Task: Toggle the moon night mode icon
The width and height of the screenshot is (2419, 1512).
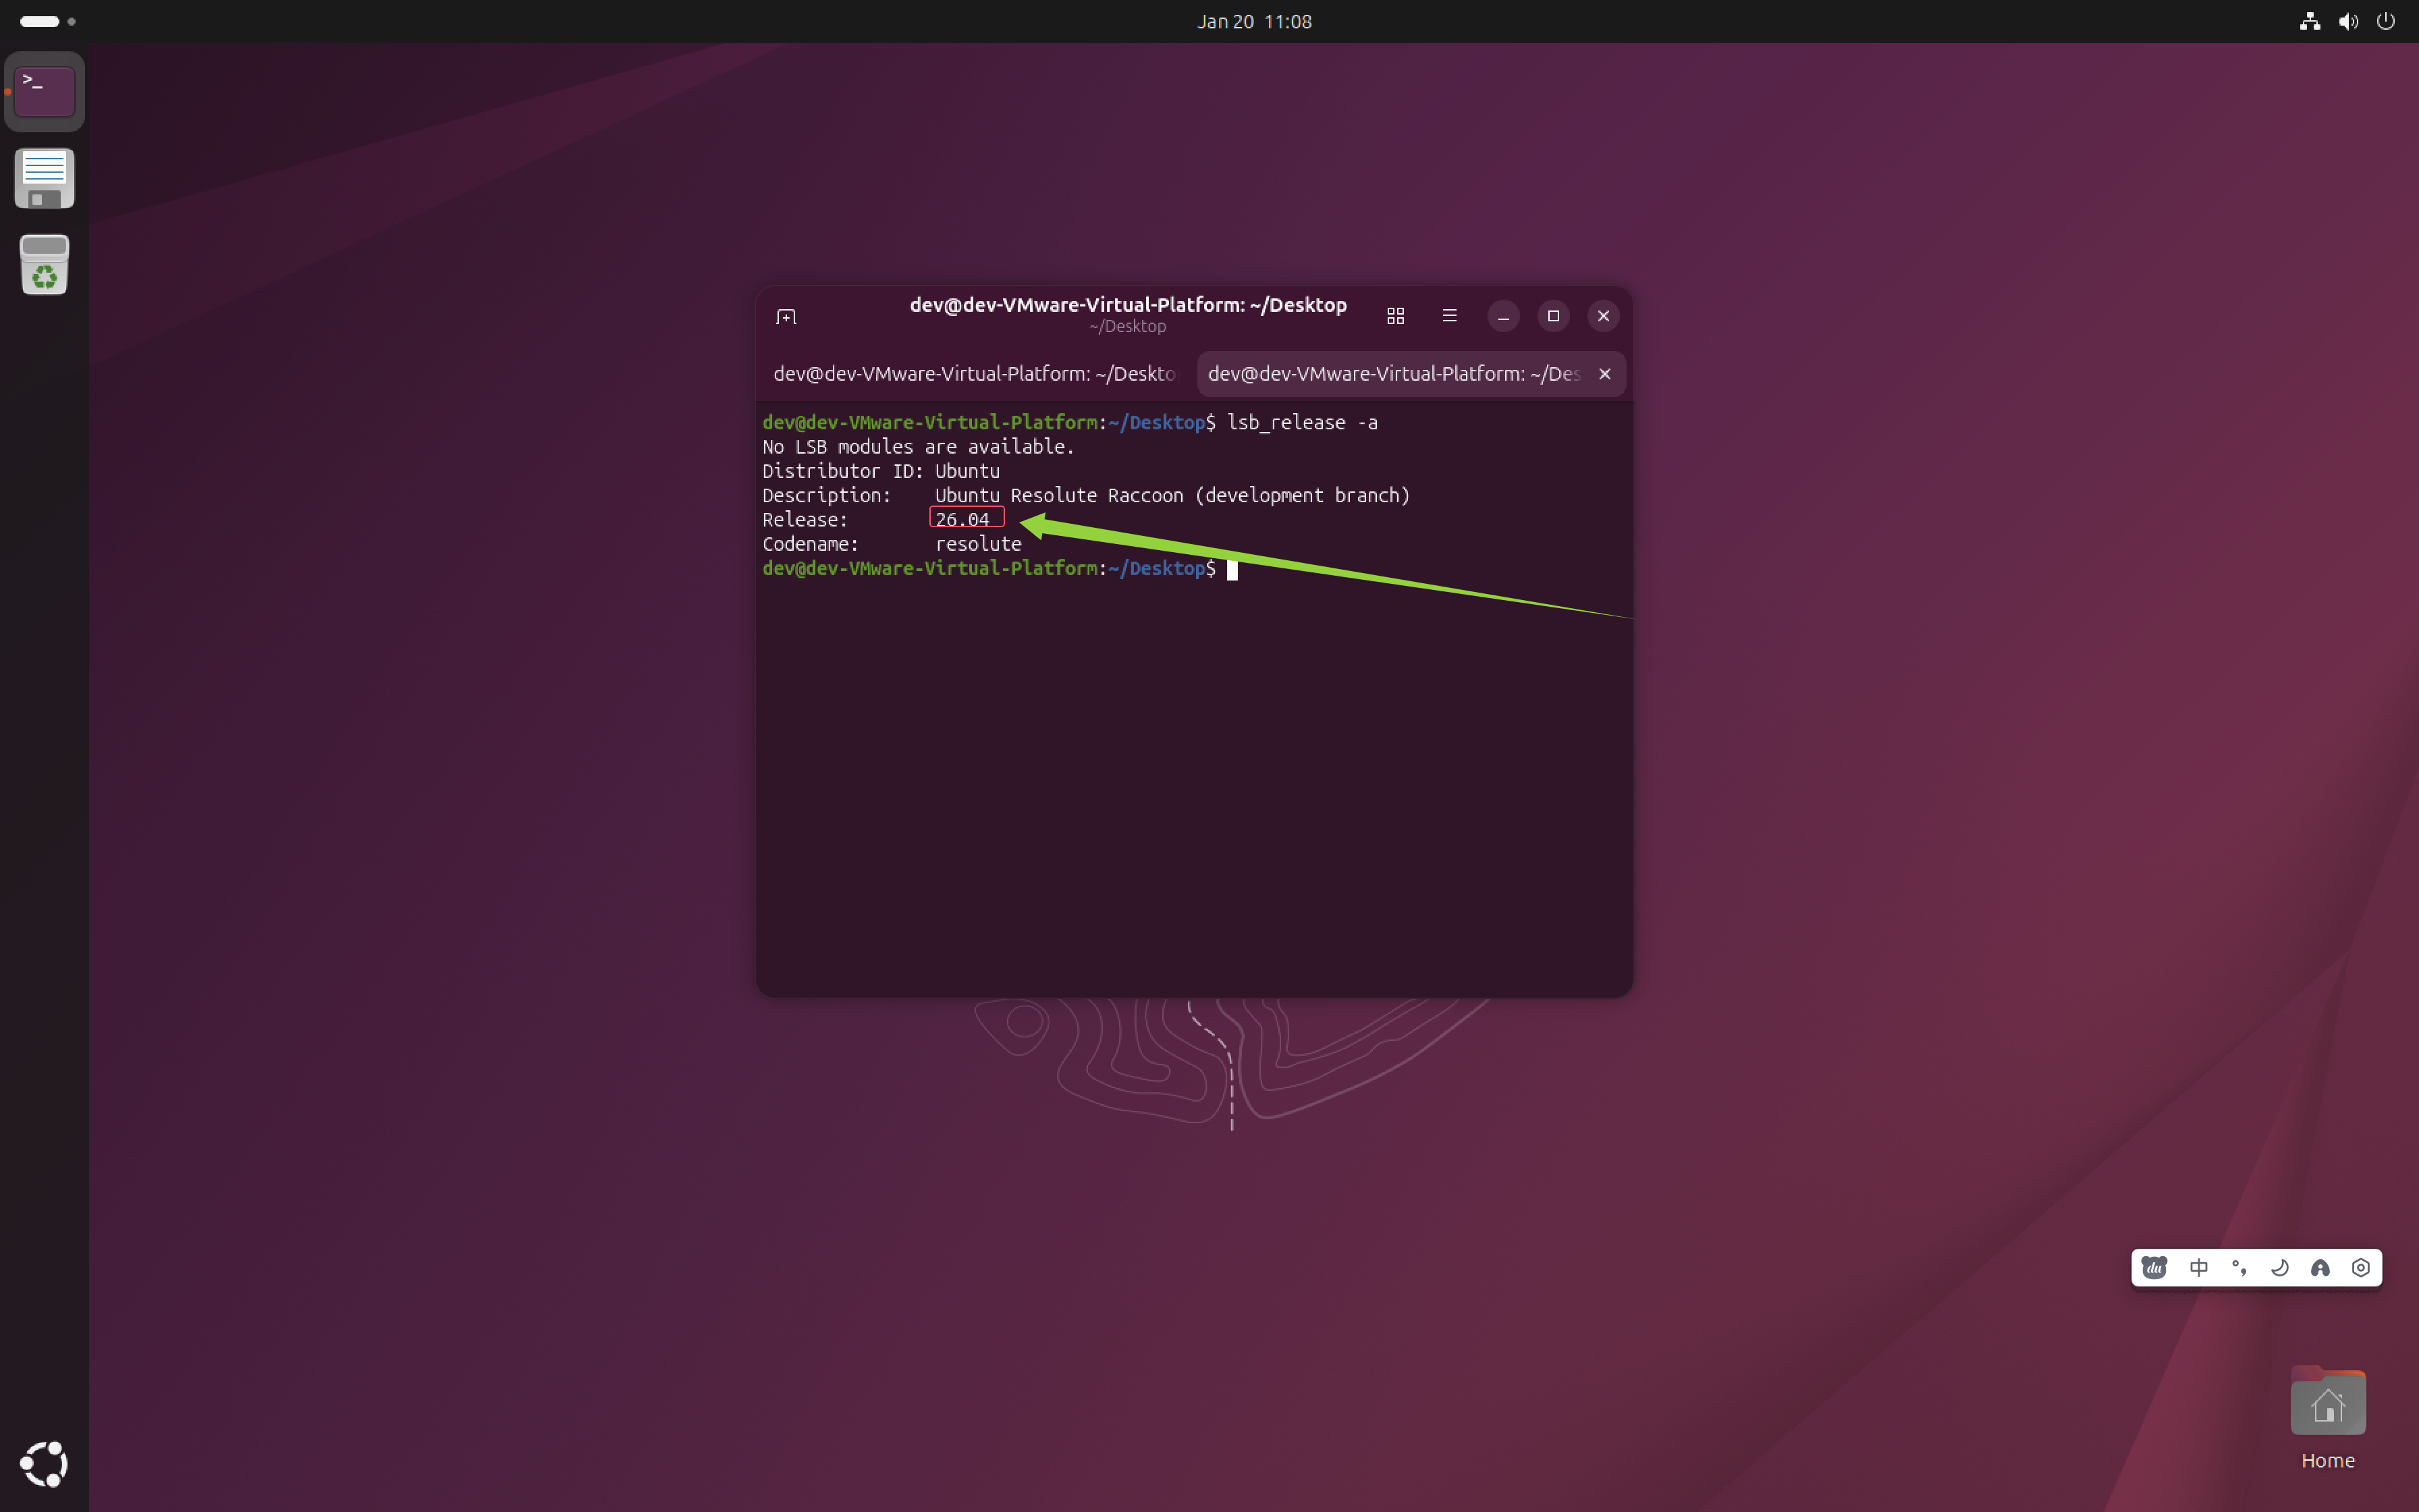Action: pos(2280,1268)
